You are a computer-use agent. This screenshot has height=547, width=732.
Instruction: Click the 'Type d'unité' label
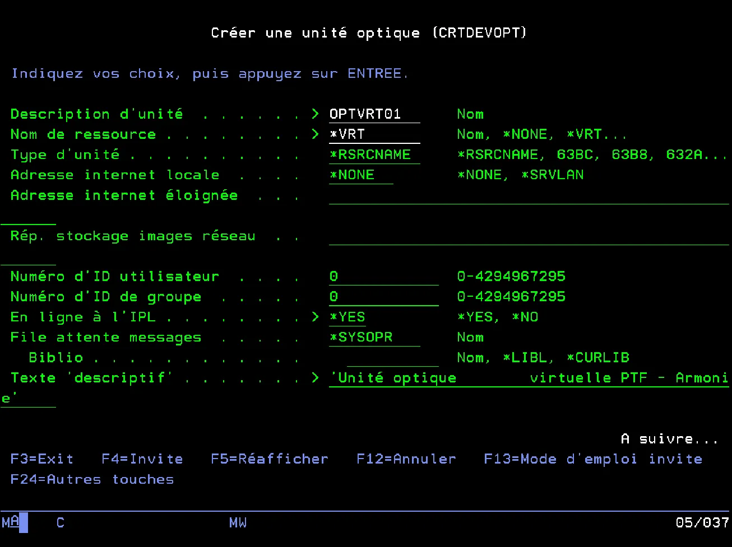tap(65, 155)
